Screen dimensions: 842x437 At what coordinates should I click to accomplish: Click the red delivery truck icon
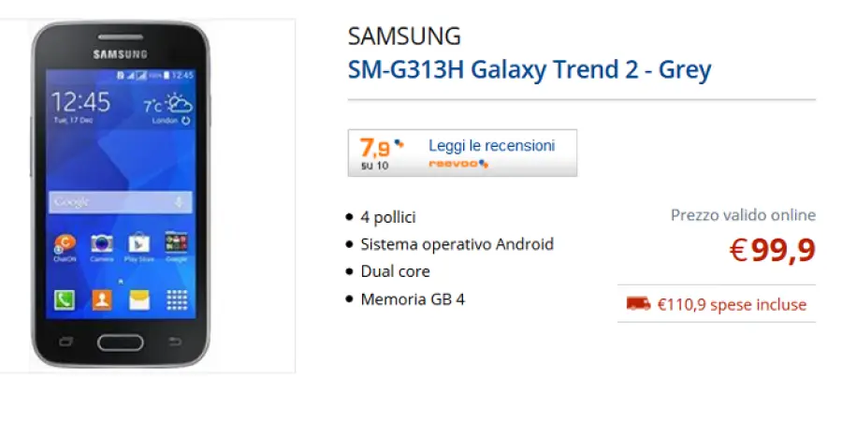point(638,303)
